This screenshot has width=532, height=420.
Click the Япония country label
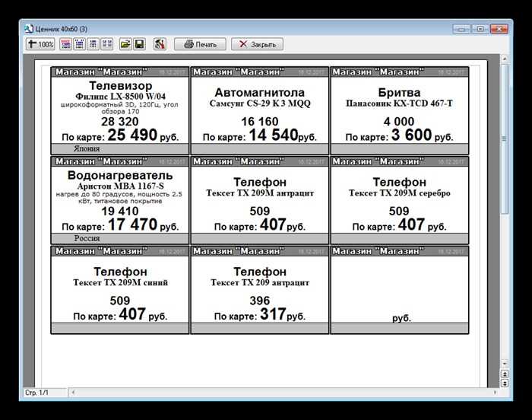click(x=87, y=148)
